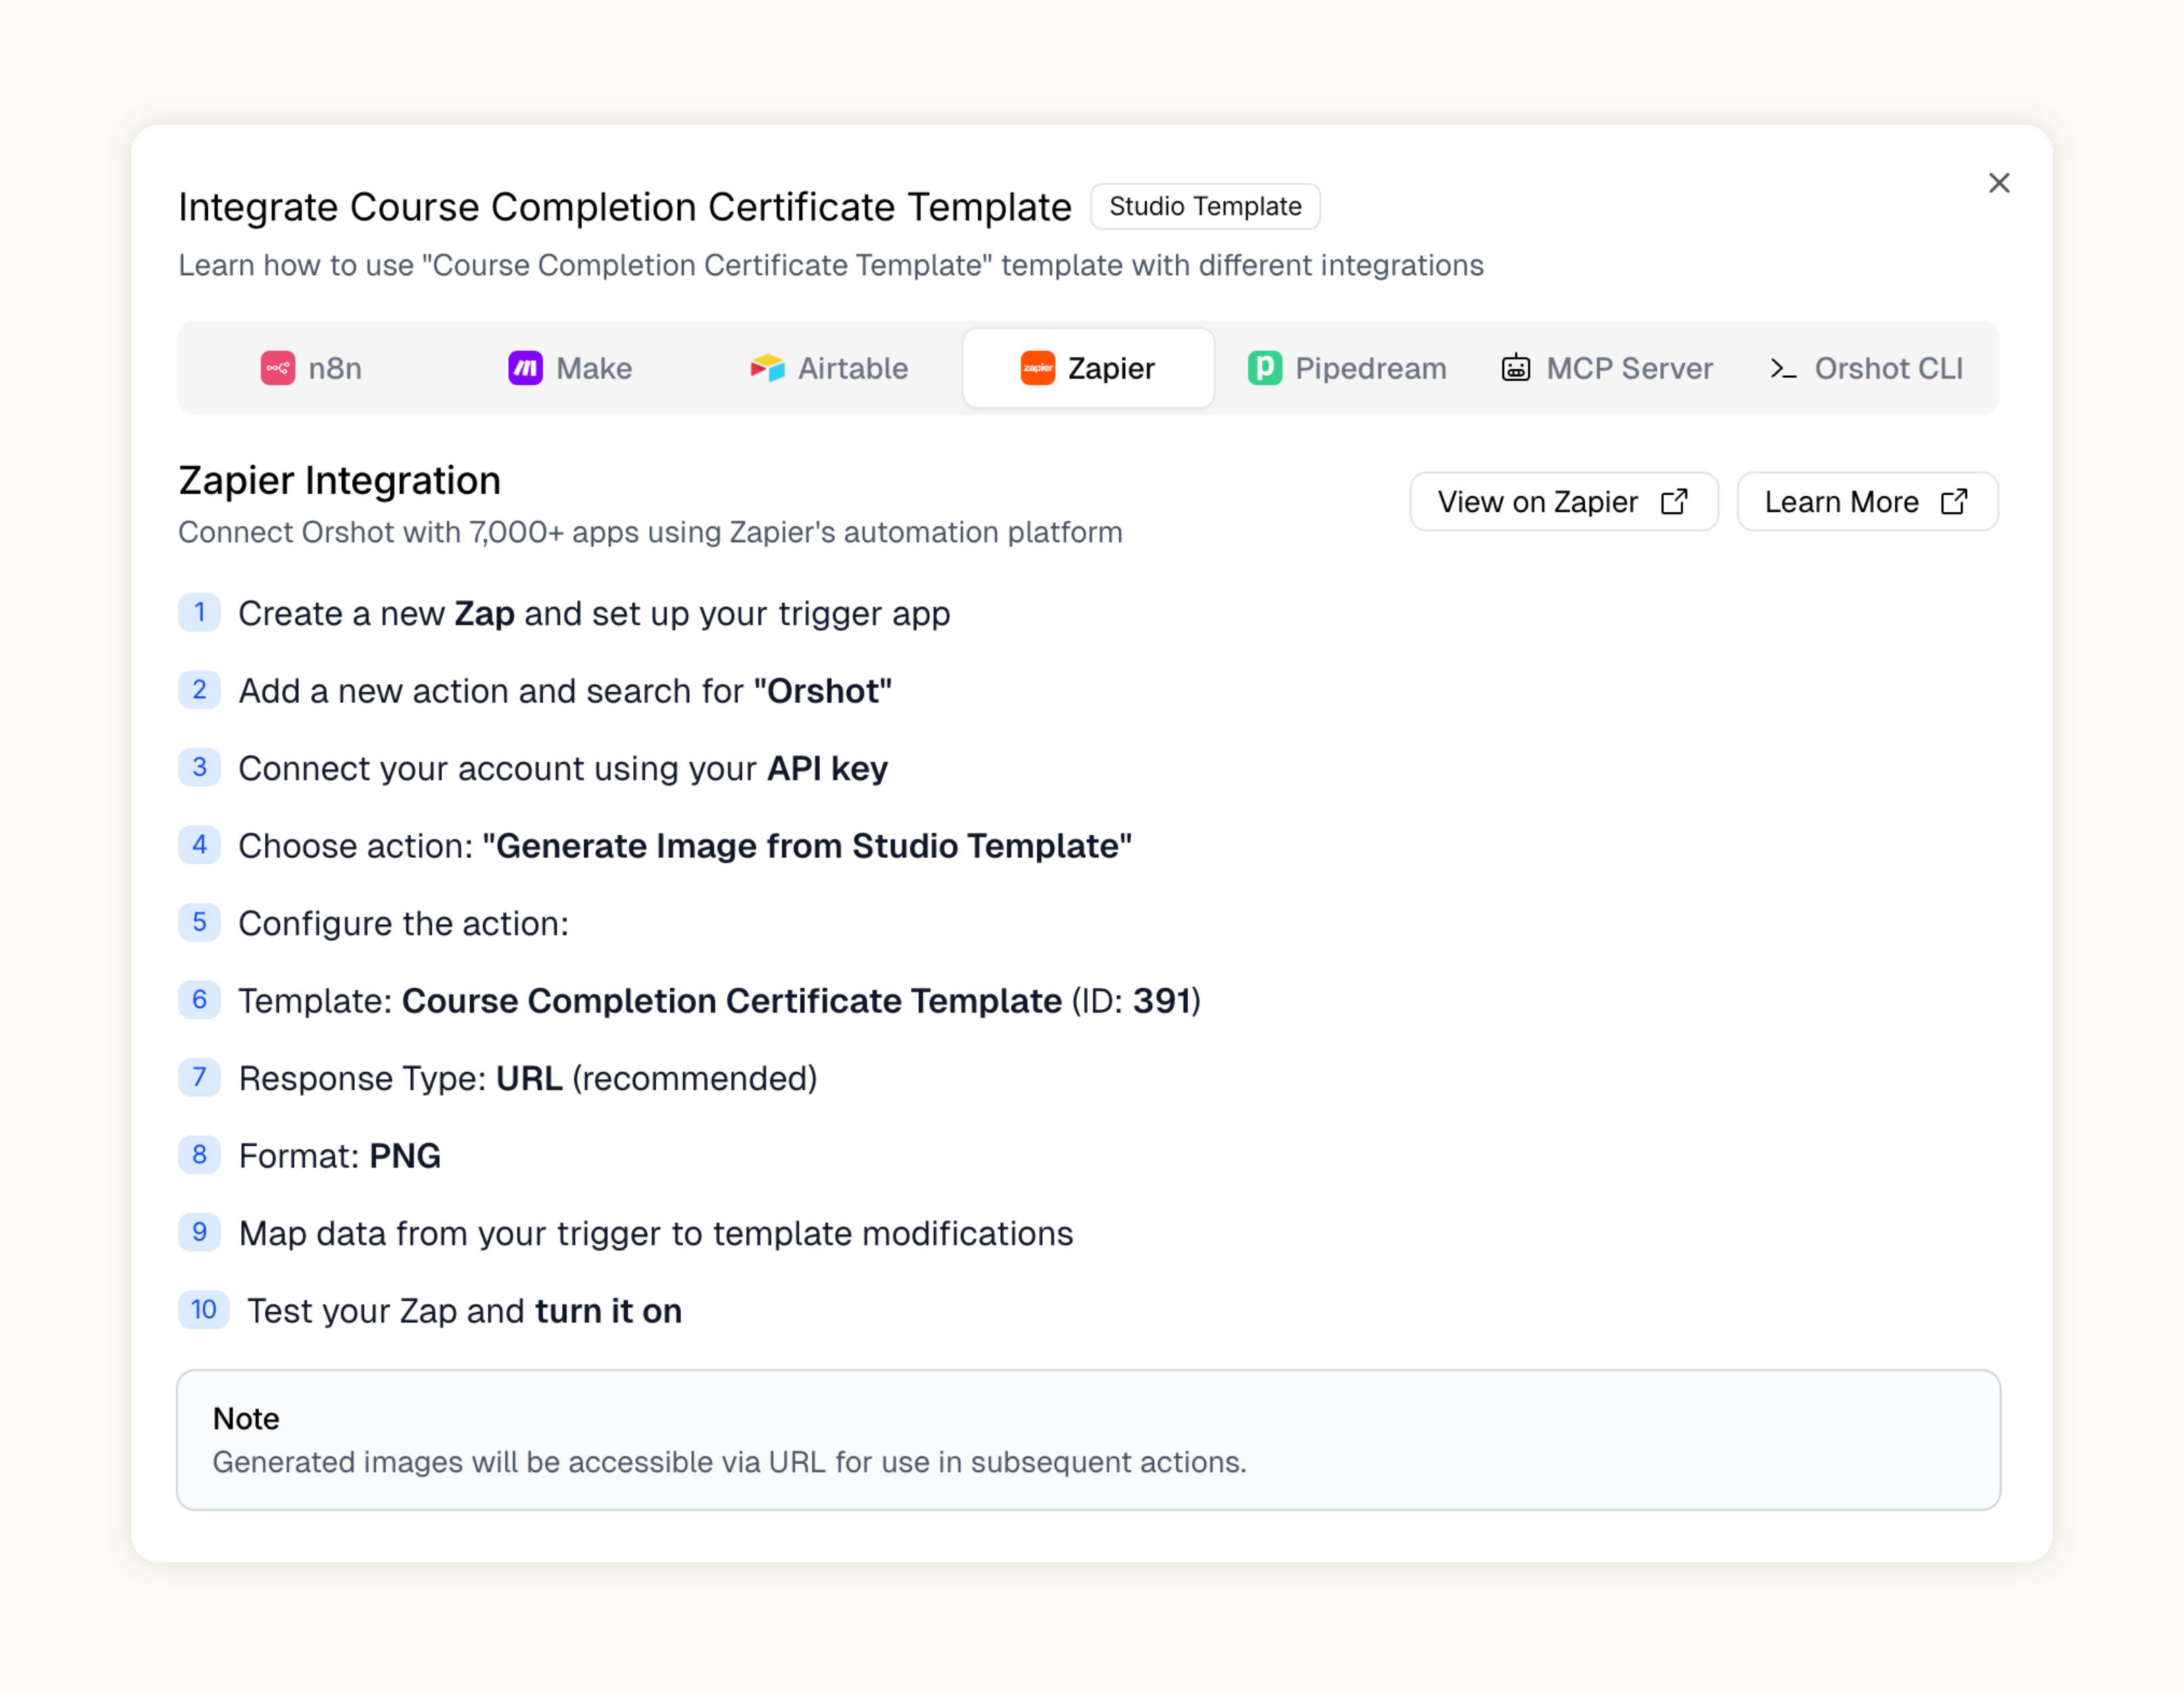Click the Learn More button
Viewport: 2184px width, 1690px height.
tap(1867, 502)
